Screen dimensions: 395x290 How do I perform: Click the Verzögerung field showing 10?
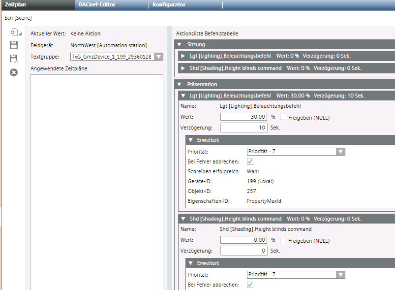pos(244,128)
